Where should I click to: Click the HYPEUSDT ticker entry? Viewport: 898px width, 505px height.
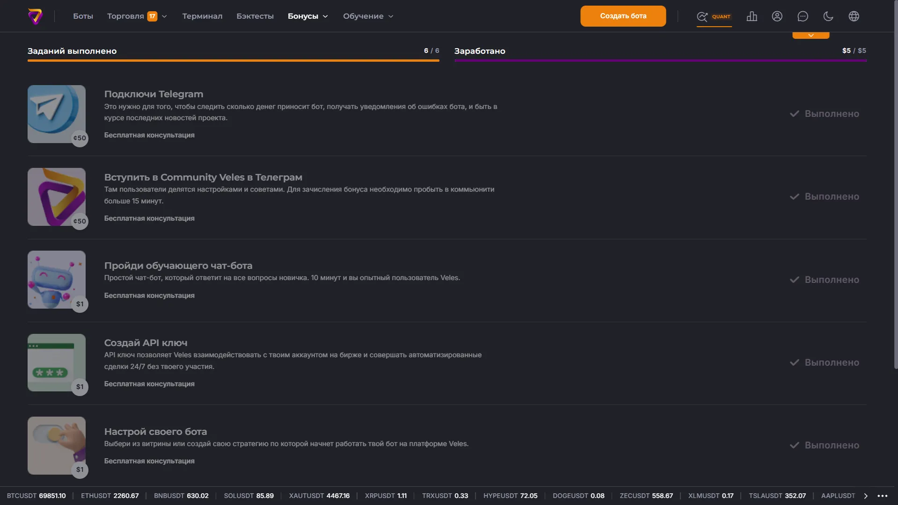click(511, 496)
